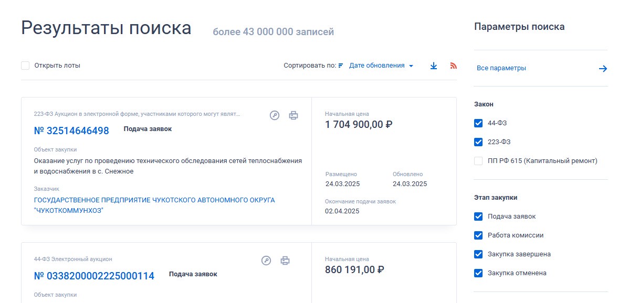Uncheck the Подача заявок stage filter
This screenshot has width=639, height=303.
coord(478,217)
